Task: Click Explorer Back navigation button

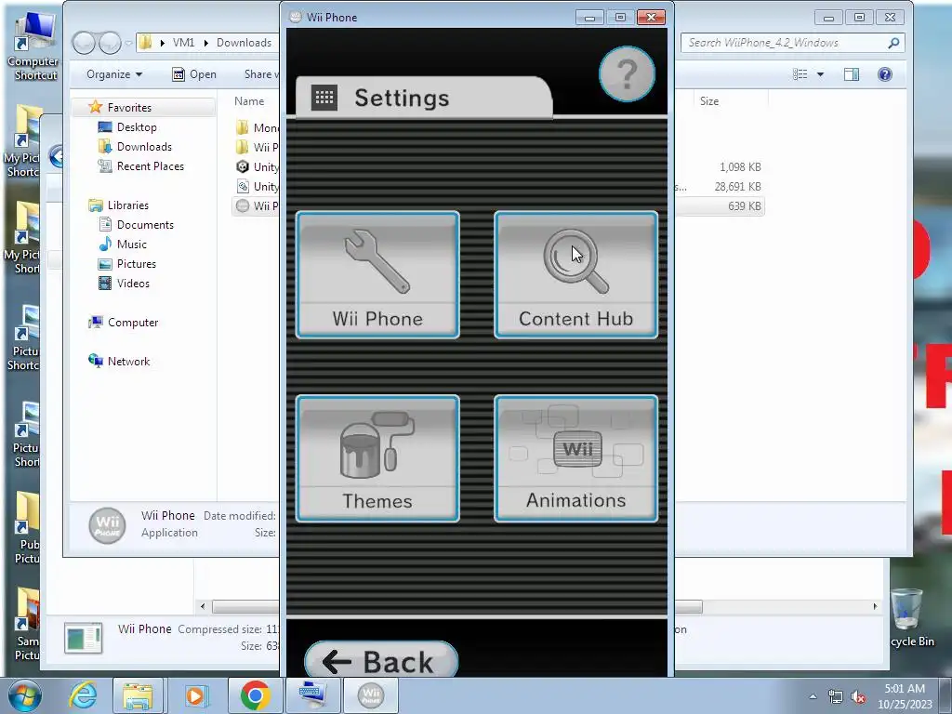Action: pyautogui.click(x=84, y=43)
